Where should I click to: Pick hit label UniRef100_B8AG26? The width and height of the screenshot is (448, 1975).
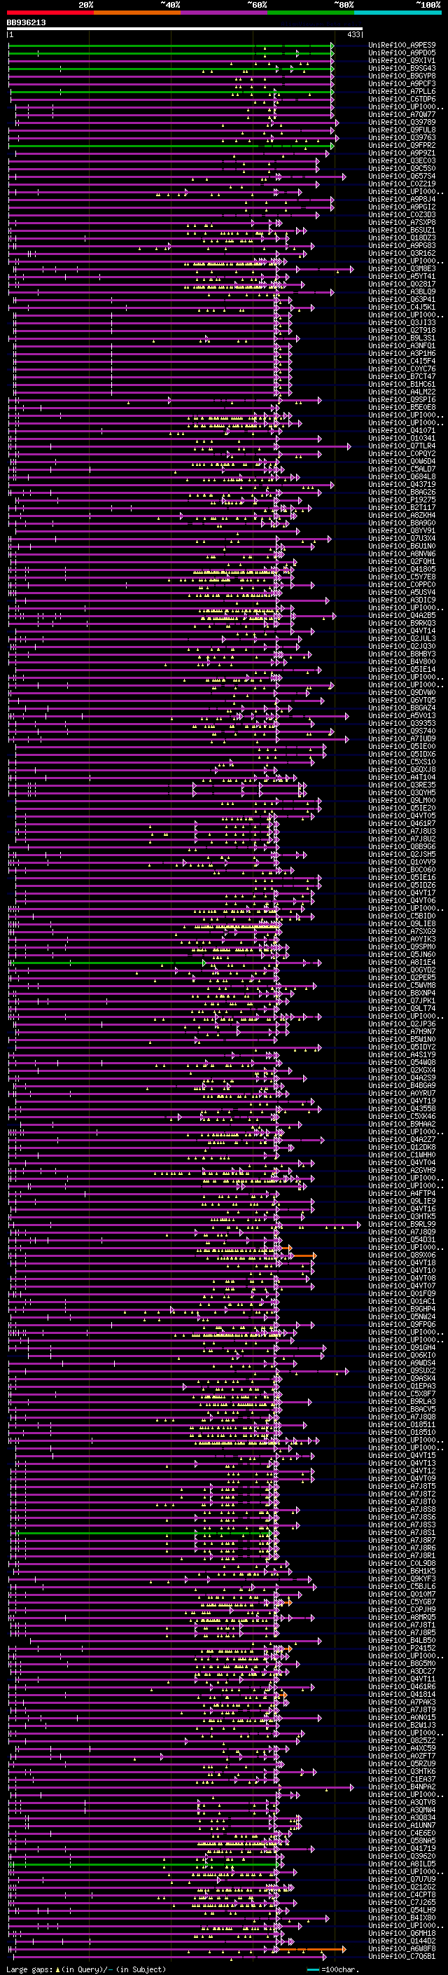(x=402, y=493)
